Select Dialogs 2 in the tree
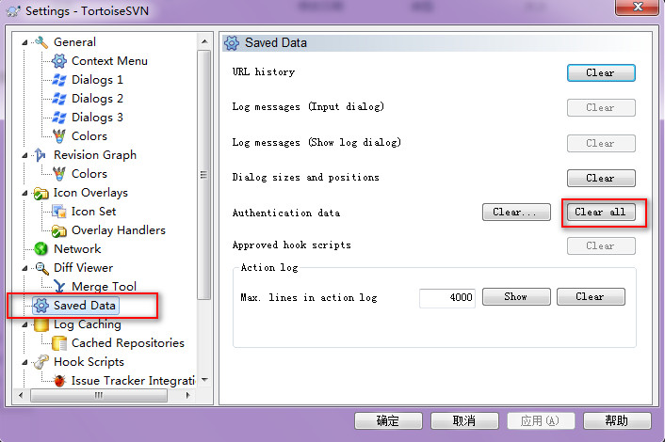Screen dimensions: 665x442 pos(97,99)
